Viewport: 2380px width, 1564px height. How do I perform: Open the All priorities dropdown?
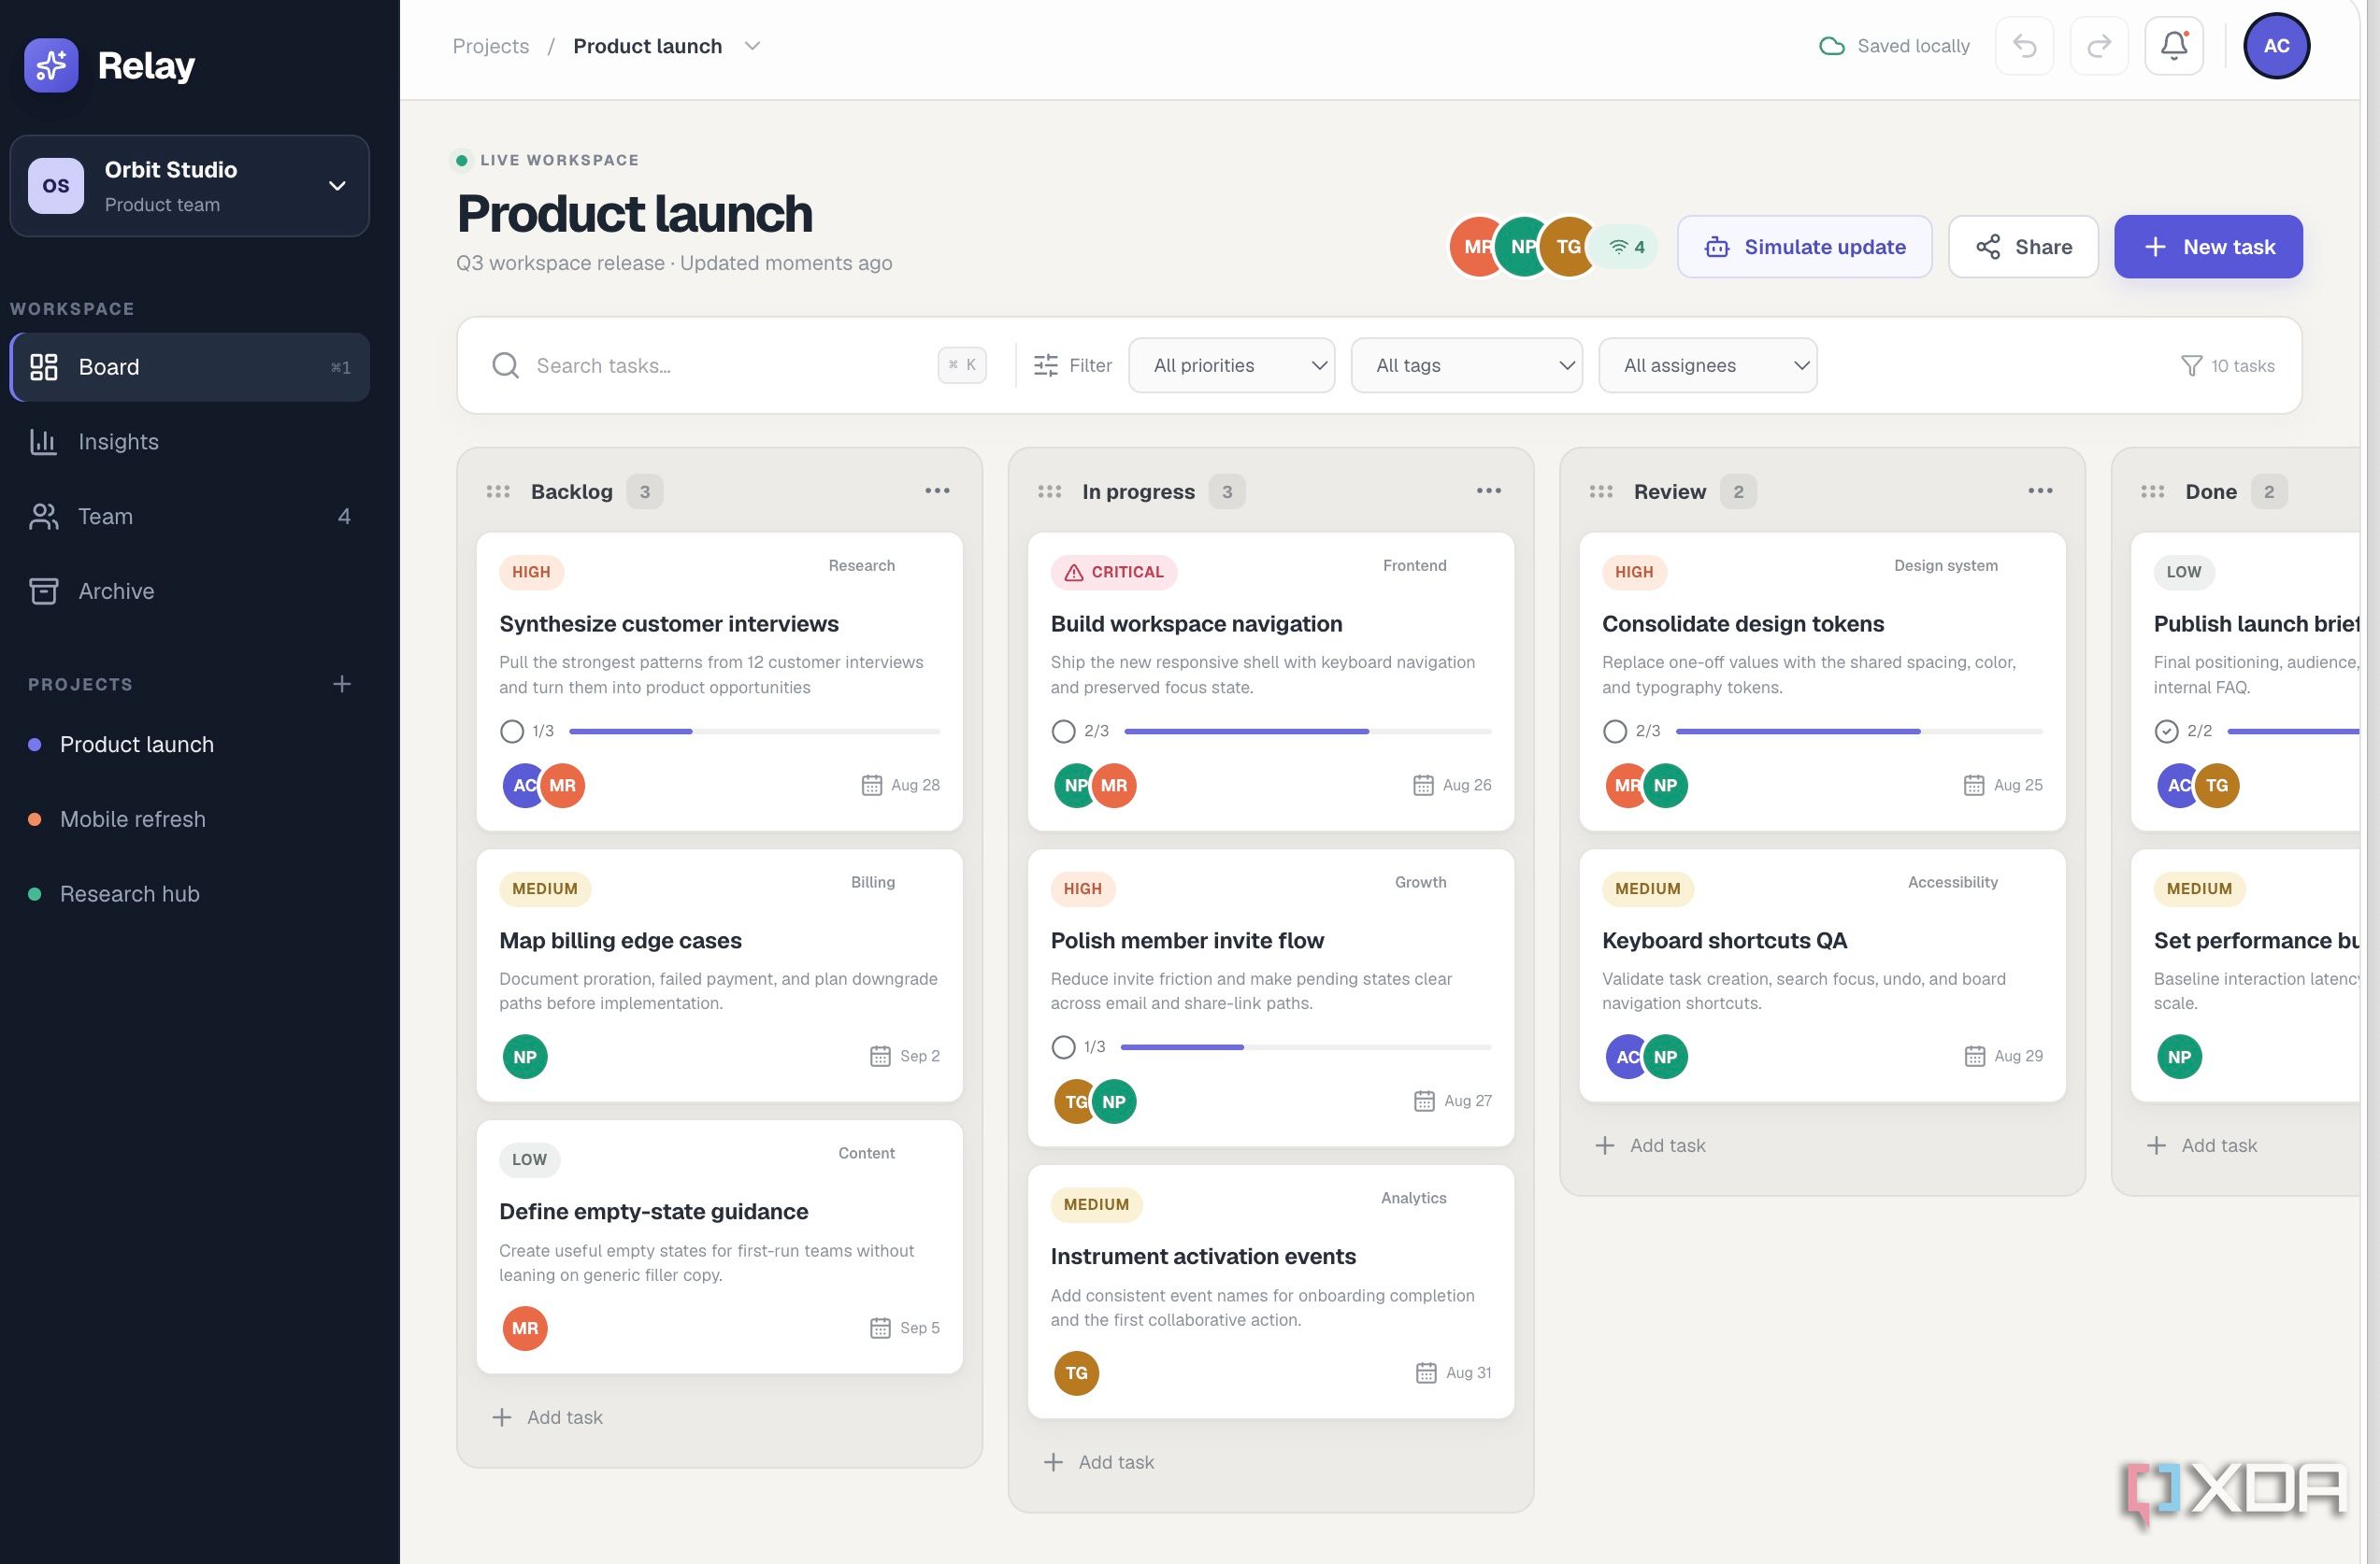(1231, 365)
